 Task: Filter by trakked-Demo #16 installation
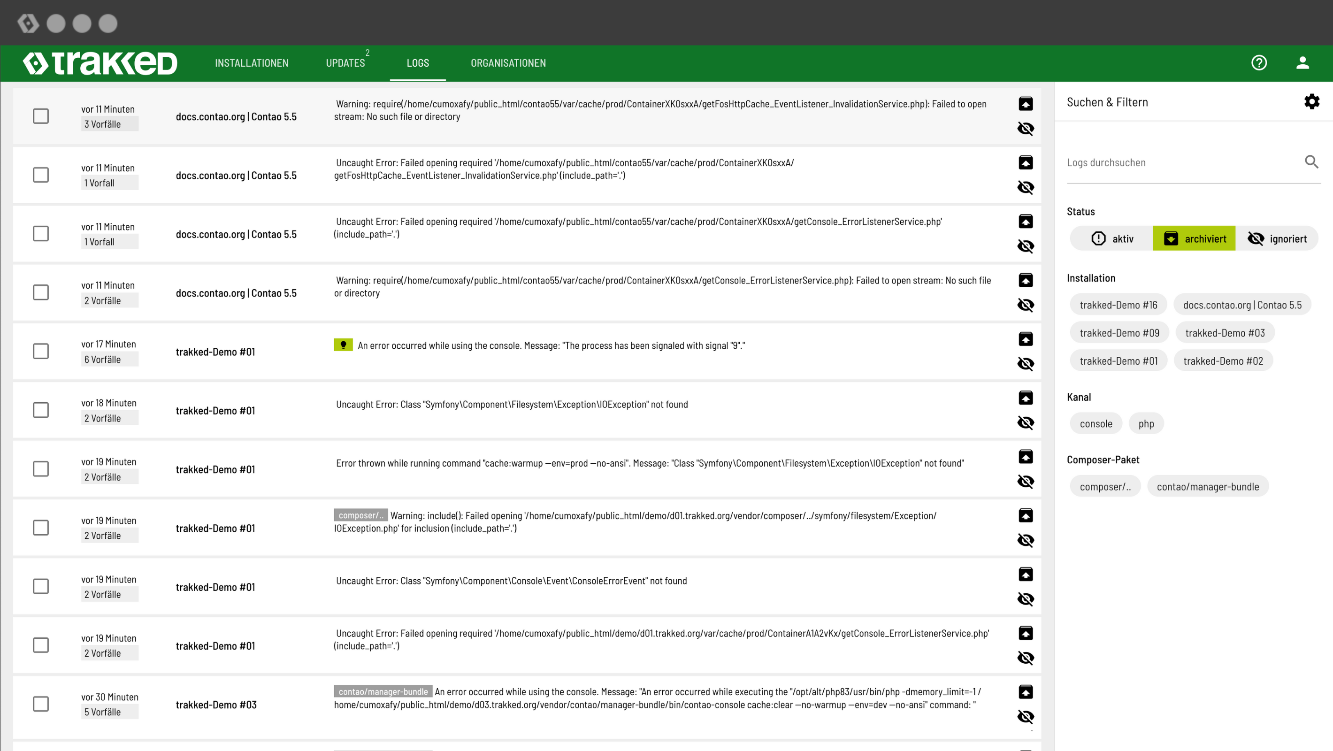(x=1118, y=305)
